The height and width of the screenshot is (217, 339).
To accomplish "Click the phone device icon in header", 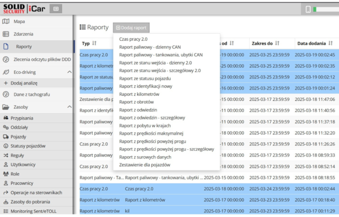I will point(308,9).
